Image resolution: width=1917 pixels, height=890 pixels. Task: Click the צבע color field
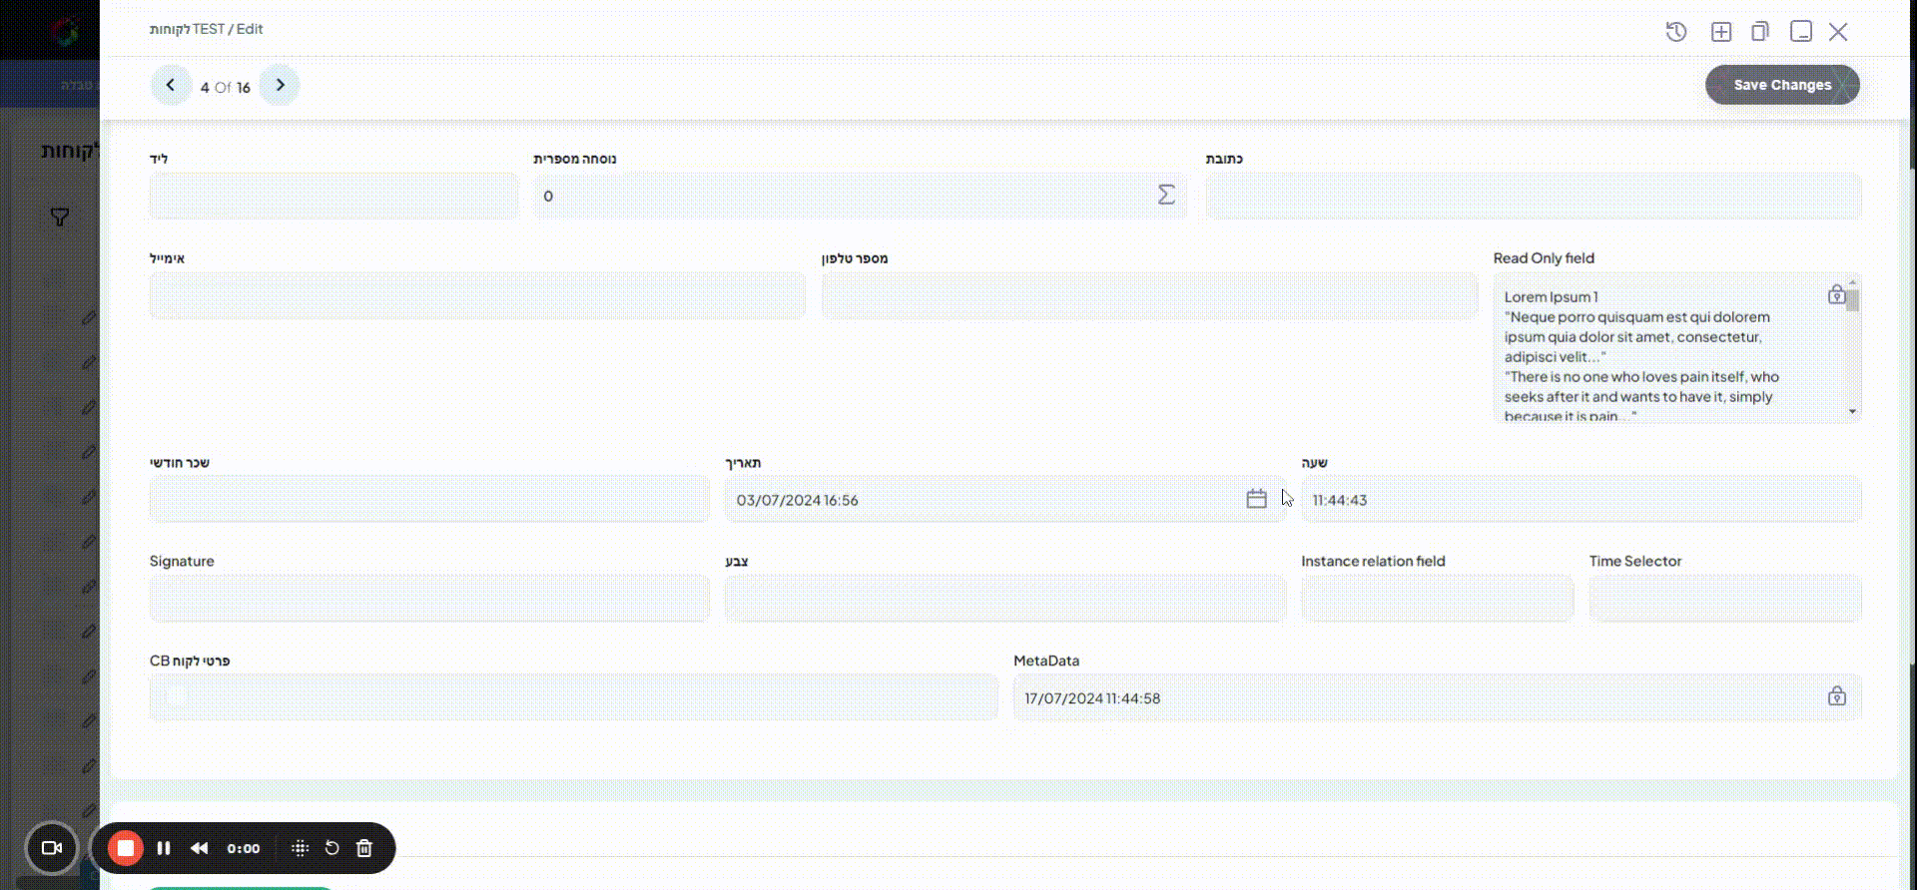click(x=1005, y=599)
